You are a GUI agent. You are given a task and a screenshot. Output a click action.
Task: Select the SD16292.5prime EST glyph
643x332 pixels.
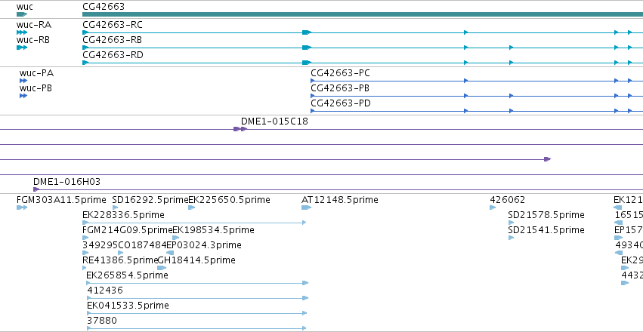[x=116, y=207]
